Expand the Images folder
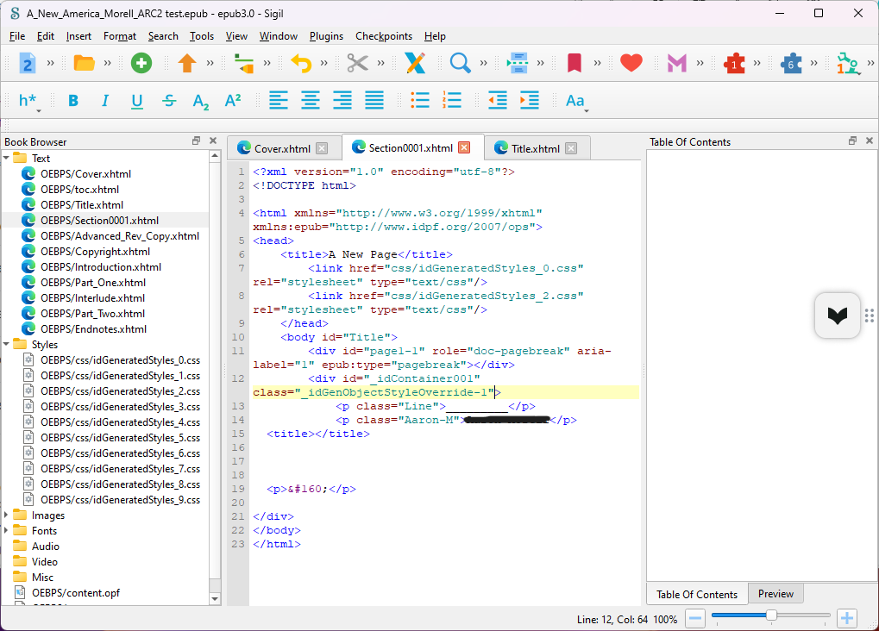Image resolution: width=879 pixels, height=631 pixels. [x=7, y=515]
